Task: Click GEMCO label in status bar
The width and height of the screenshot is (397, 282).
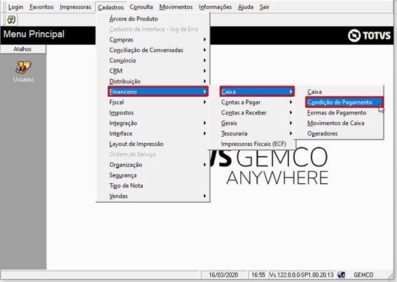Action: pos(363,275)
